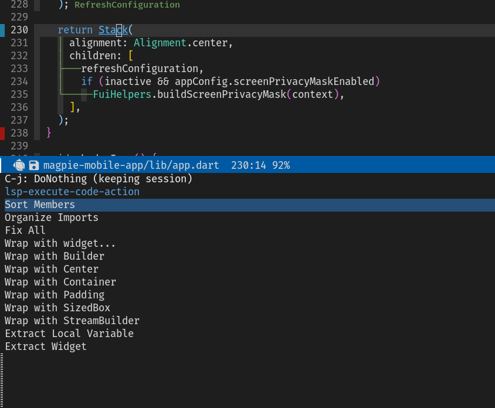Run the Fix All code action
The width and height of the screenshot is (495, 408).
tap(25, 230)
